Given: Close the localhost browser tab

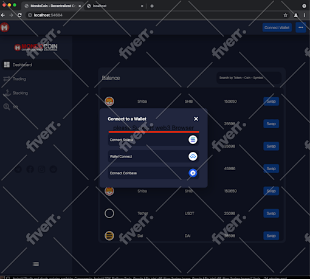Looking at the screenshot, I should 142,6.
